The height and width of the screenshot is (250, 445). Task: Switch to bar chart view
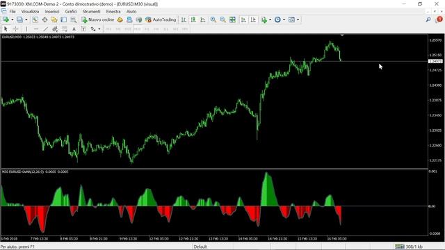[x=184, y=19]
